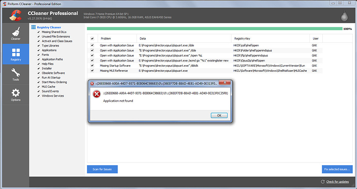Uncheck the Missing Startup Software row
The width and height of the screenshot is (357, 189).
[92, 66]
